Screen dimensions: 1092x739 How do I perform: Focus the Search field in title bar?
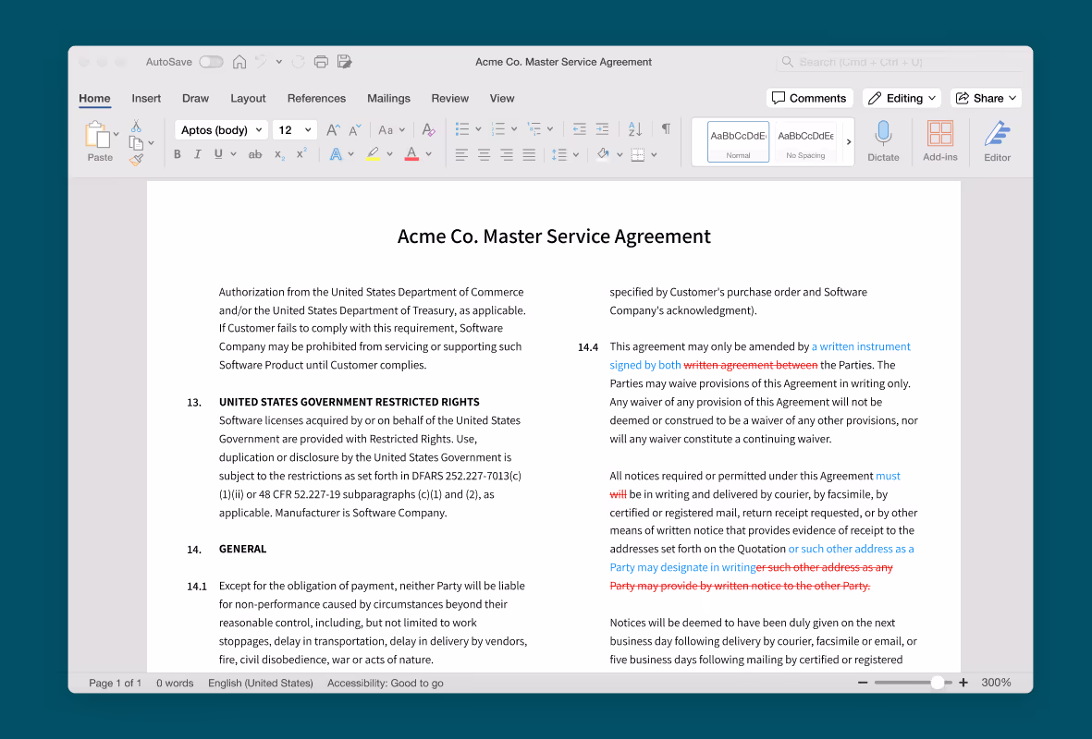(900, 62)
